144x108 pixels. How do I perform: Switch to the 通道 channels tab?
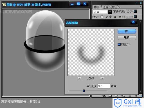point(105,7)
